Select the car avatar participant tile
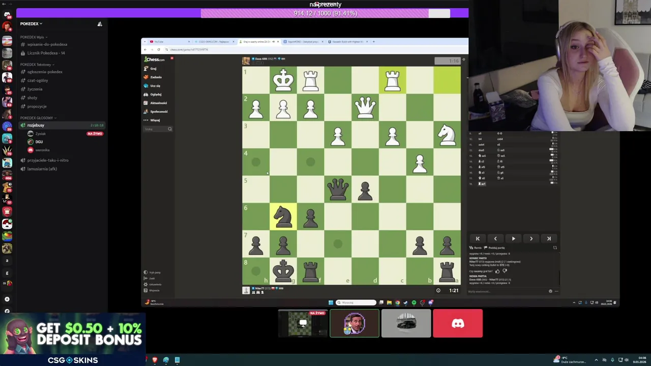This screenshot has width=651, height=366. [406, 323]
